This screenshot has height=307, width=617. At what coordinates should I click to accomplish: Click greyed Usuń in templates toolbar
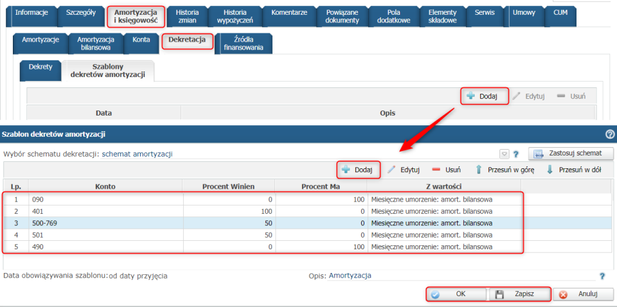pyautogui.click(x=572, y=96)
